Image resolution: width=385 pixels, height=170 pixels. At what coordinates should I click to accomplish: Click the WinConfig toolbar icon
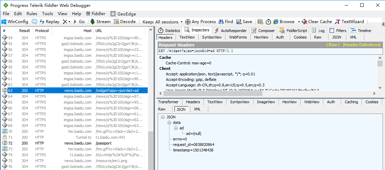point(4,22)
